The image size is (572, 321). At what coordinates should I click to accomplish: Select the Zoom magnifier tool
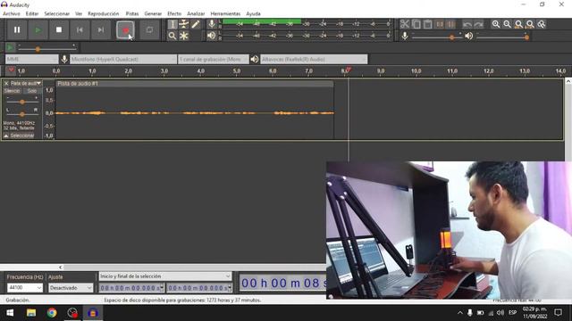(172, 36)
